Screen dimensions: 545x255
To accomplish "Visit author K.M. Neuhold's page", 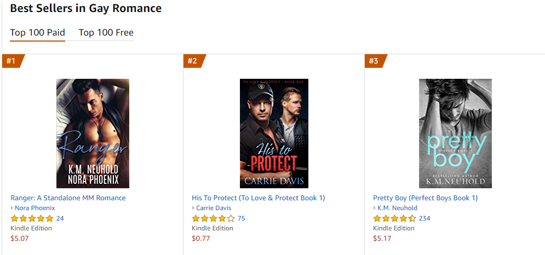I will coord(397,208).
